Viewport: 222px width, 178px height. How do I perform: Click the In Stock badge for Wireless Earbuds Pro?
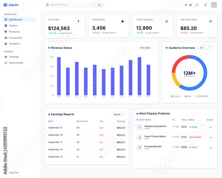193,127
